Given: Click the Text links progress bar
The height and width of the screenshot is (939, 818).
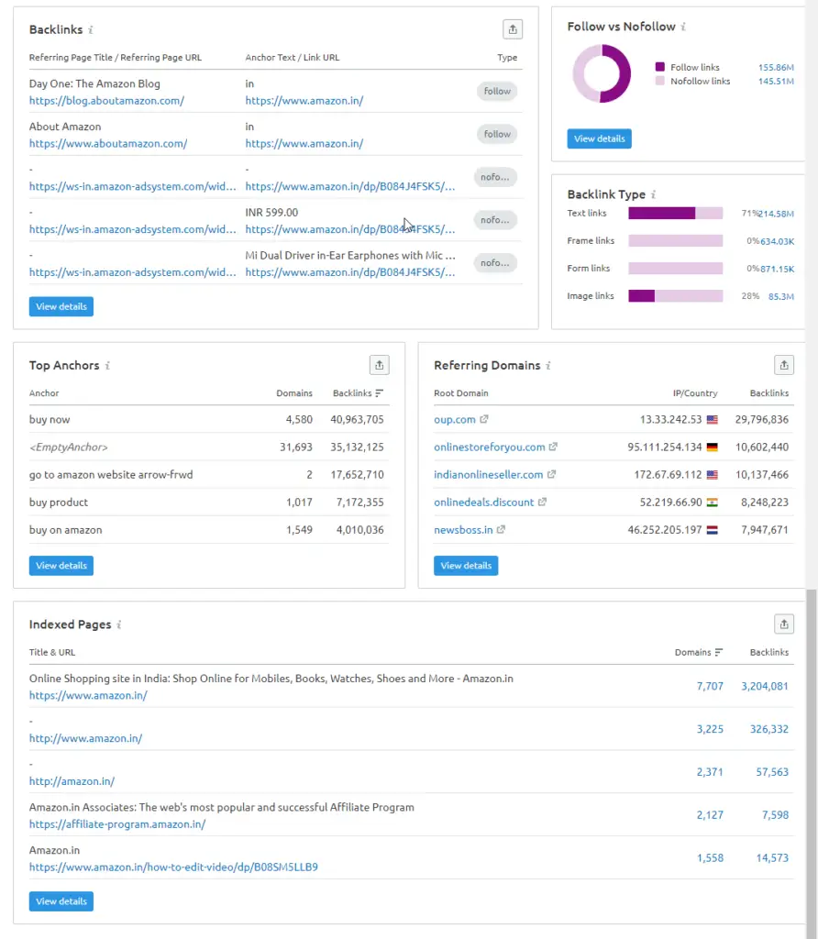Looking at the screenshot, I should (x=676, y=213).
